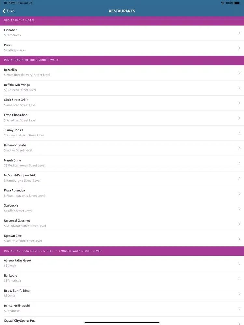Viewport: 244px width, 325px height.
Task: Select Bozzelli's pizza listing
Action: click(x=122, y=73)
